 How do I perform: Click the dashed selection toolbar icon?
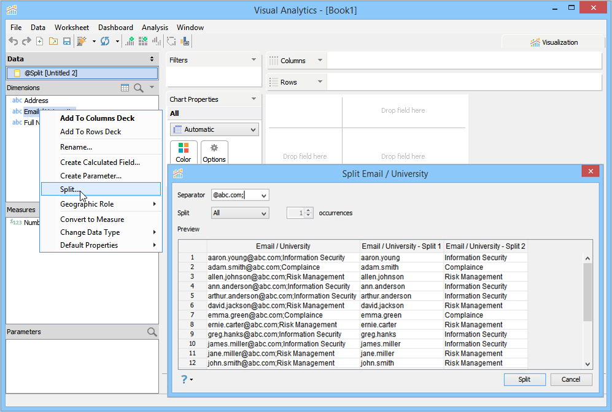[x=171, y=41]
